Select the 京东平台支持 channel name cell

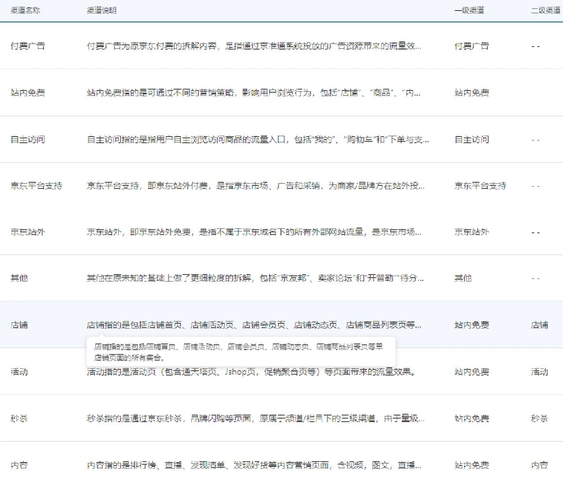(37, 186)
